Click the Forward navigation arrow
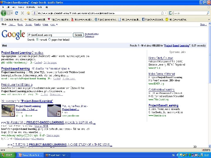Screen dimensions: 211x158 (8, 13)
